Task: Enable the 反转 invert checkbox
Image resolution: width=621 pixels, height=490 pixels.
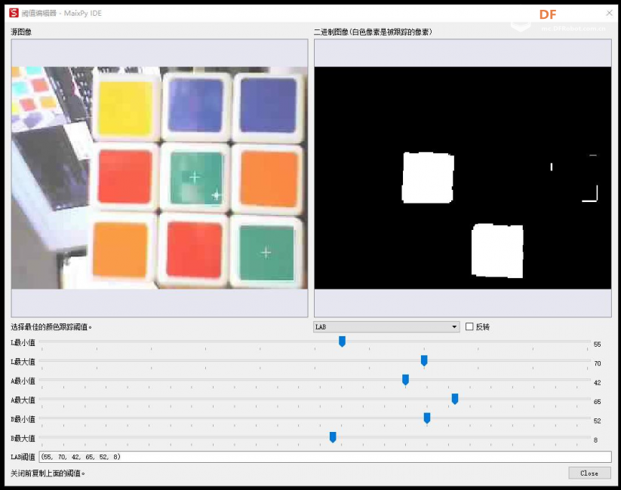Action: click(x=469, y=326)
